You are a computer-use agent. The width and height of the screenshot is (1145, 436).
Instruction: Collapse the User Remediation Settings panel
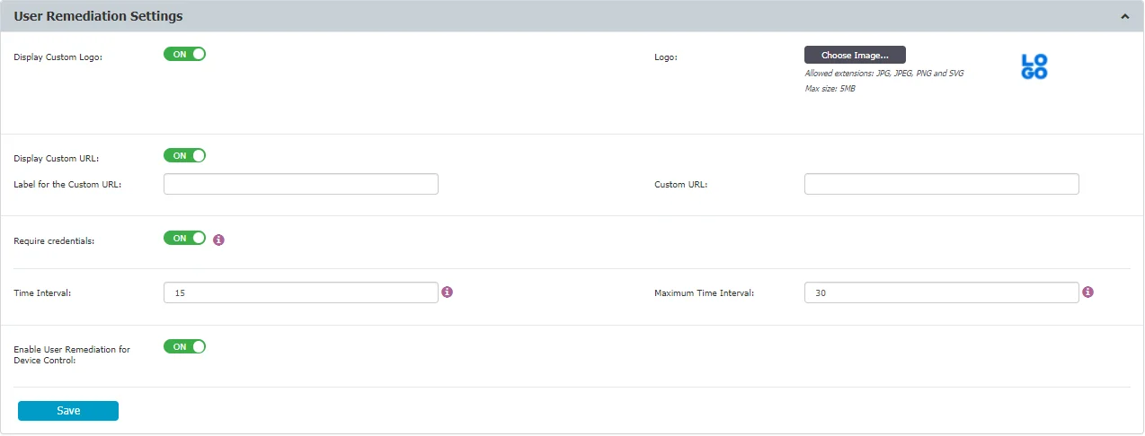[x=1124, y=16]
